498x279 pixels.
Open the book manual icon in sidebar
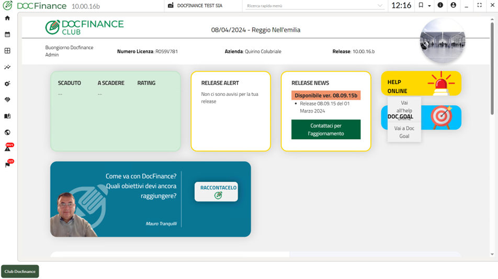[x=7, y=116]
